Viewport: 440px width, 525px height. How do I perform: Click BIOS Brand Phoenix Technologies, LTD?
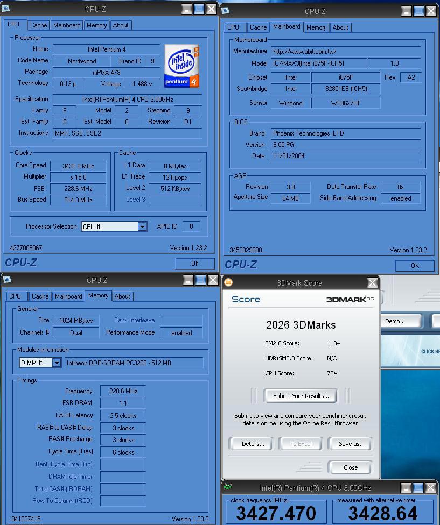click(346, 133)
